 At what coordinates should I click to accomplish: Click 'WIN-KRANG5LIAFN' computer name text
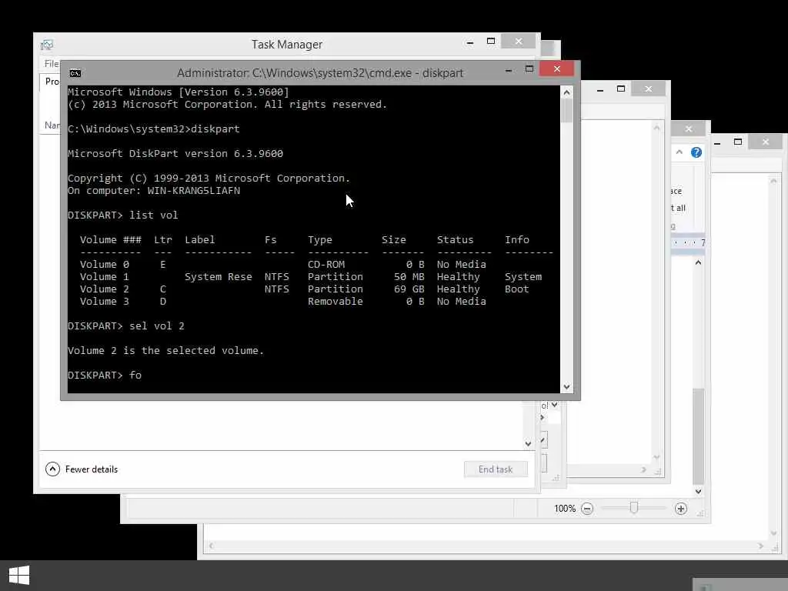[193, 191]
